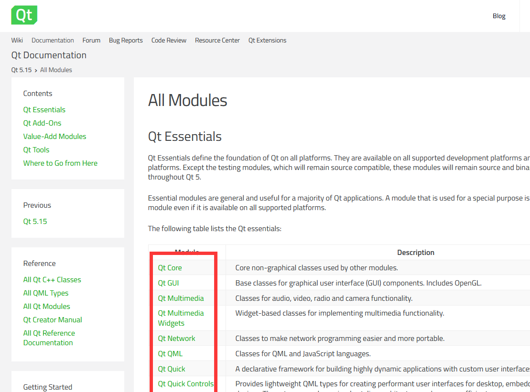Viewport: 530px width, 392px height.
Task: Open All Qt Reference Documentation link
Action: [x=49, y=338]
